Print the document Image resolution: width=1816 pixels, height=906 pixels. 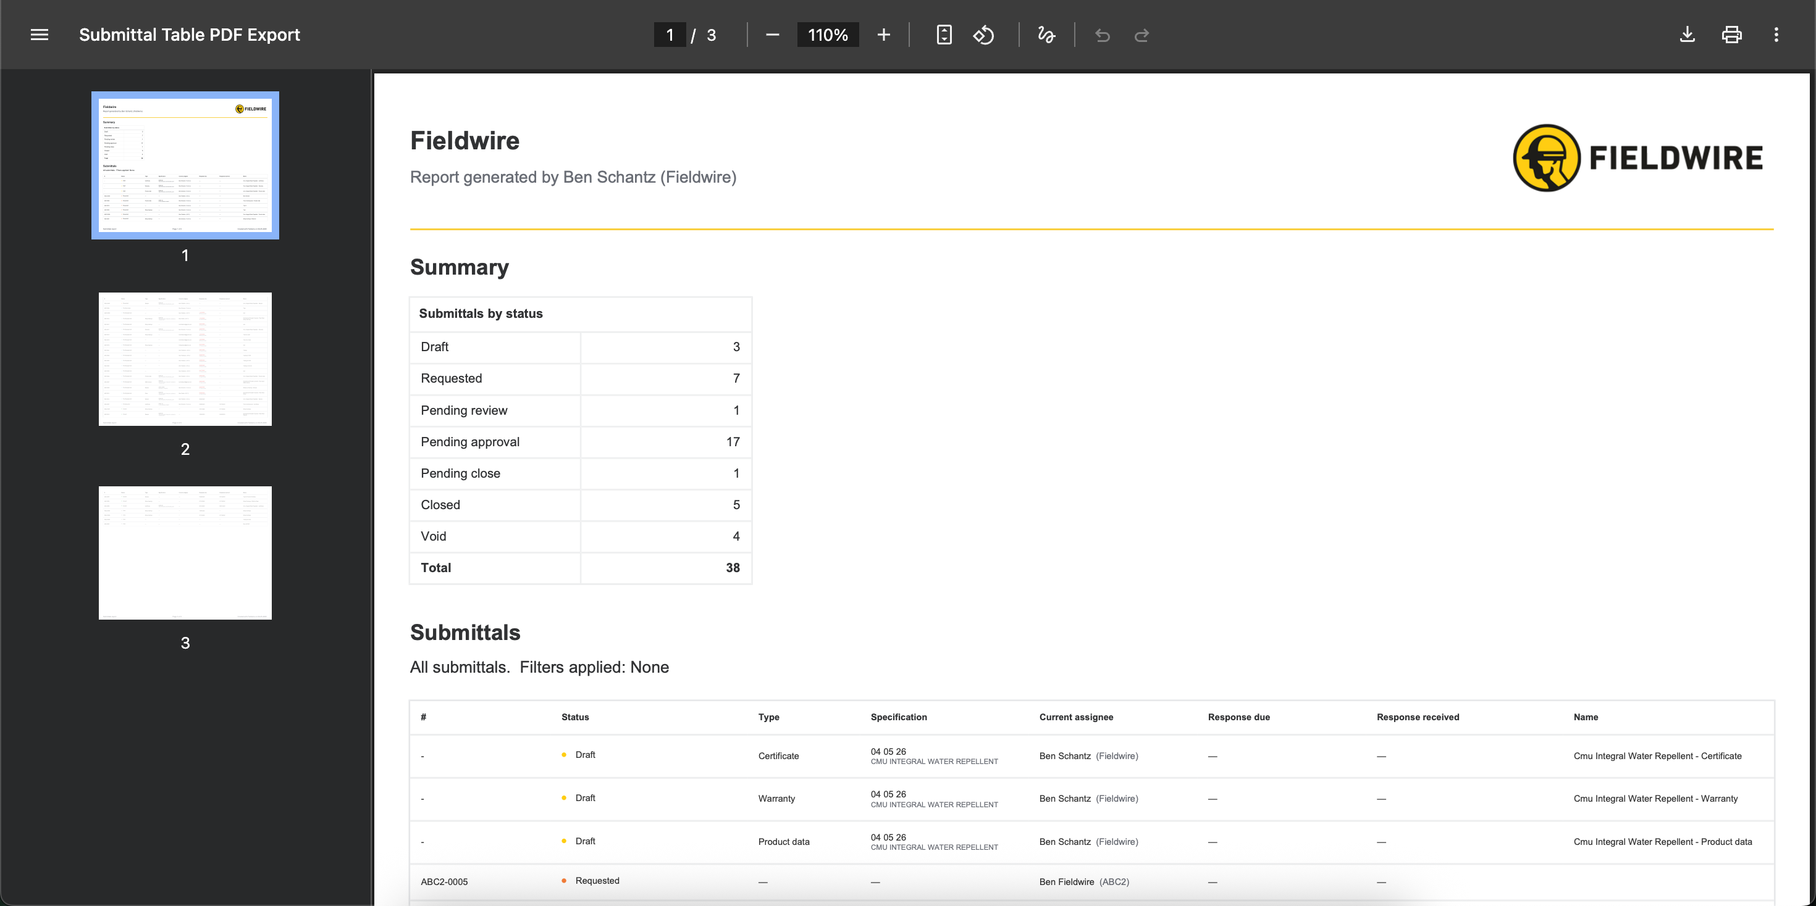coord(1731,35)
